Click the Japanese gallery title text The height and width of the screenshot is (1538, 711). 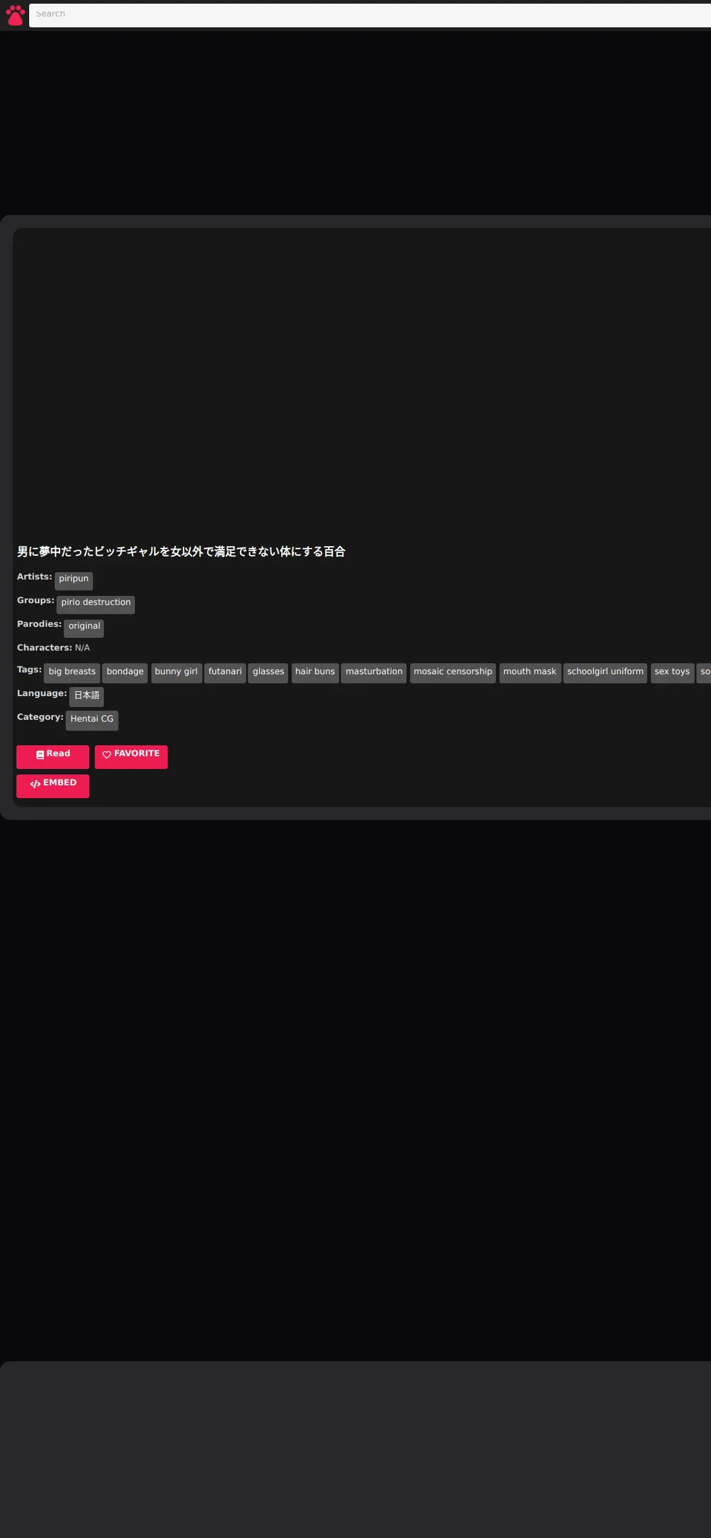[181, 552]
